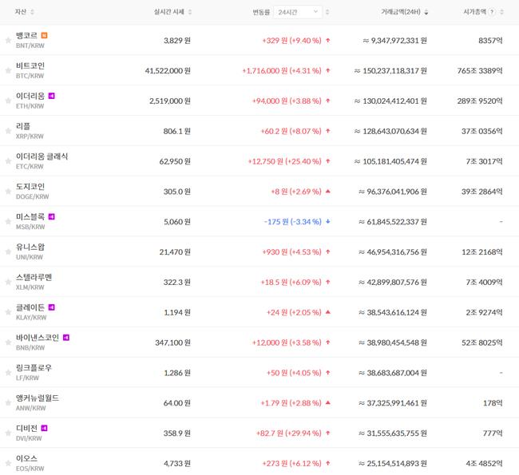Screen dimensions: 519x475
Task: Sort by 실시간 시세 column arrows
Action: click(x=189, y=12)
